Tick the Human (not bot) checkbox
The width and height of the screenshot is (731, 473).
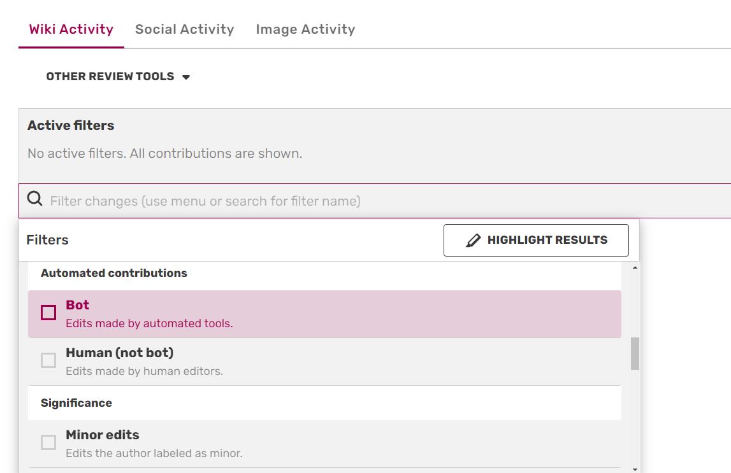point(48,360)
